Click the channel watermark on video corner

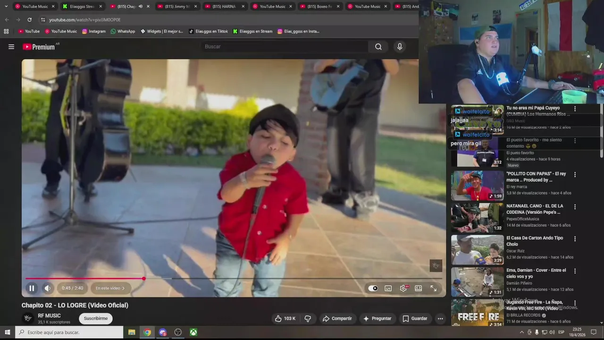click(x=436, y=265)
